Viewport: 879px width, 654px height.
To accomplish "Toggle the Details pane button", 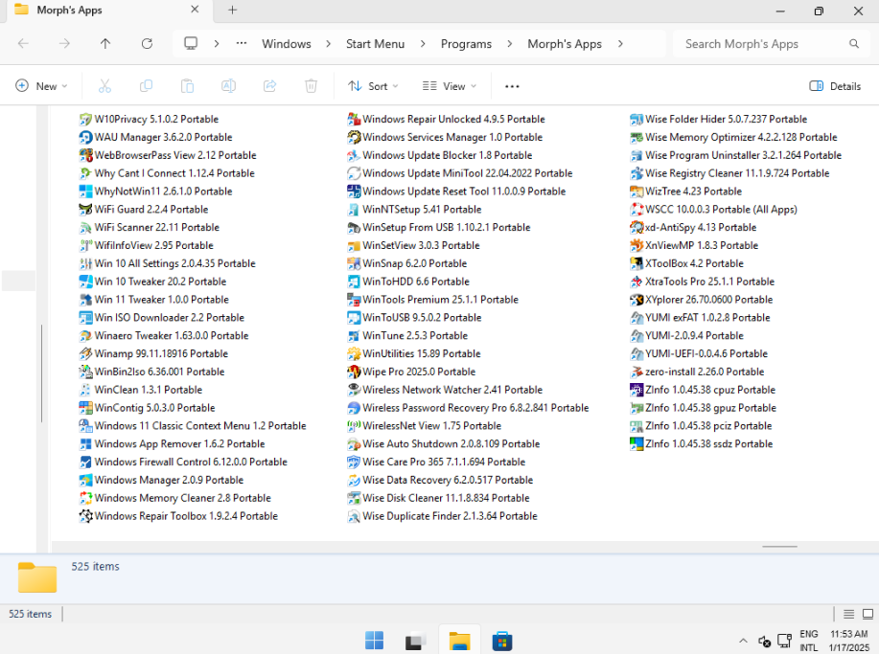I will (835, 86).
